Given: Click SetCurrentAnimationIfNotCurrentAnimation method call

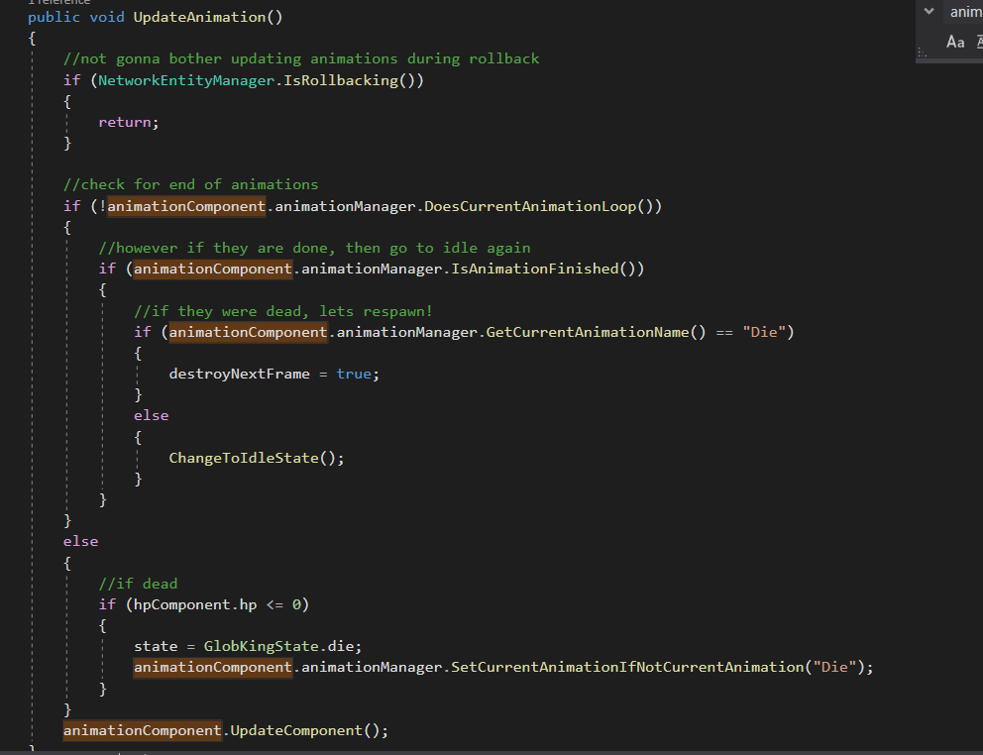Looking at the screenshot, I should pos(626,667).
